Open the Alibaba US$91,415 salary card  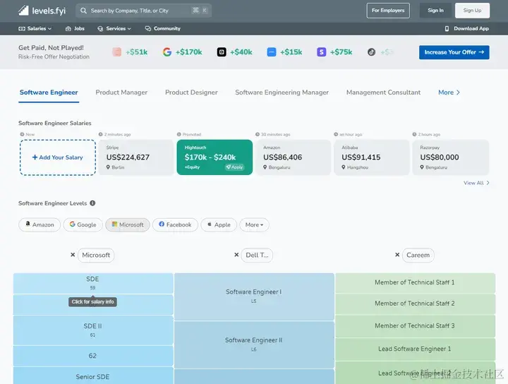point(372,157)
